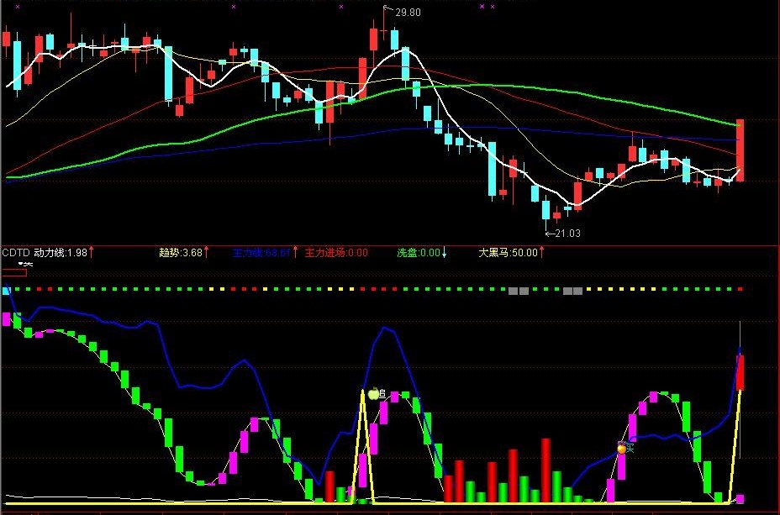Screen dimensions: 780x515
Task: Click the 21.03 low price label
Action: click(x=567, y=234)
